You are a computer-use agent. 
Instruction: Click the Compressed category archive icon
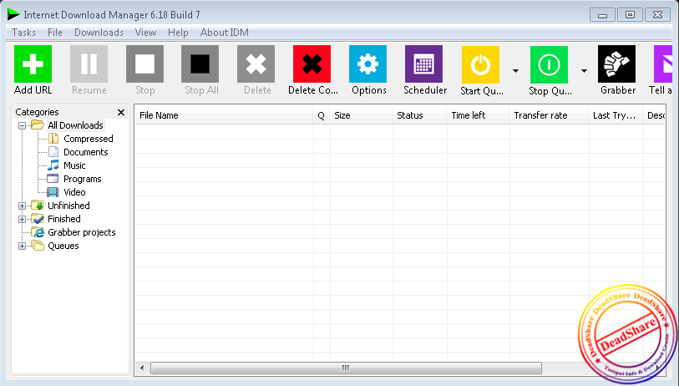[53, 139]
